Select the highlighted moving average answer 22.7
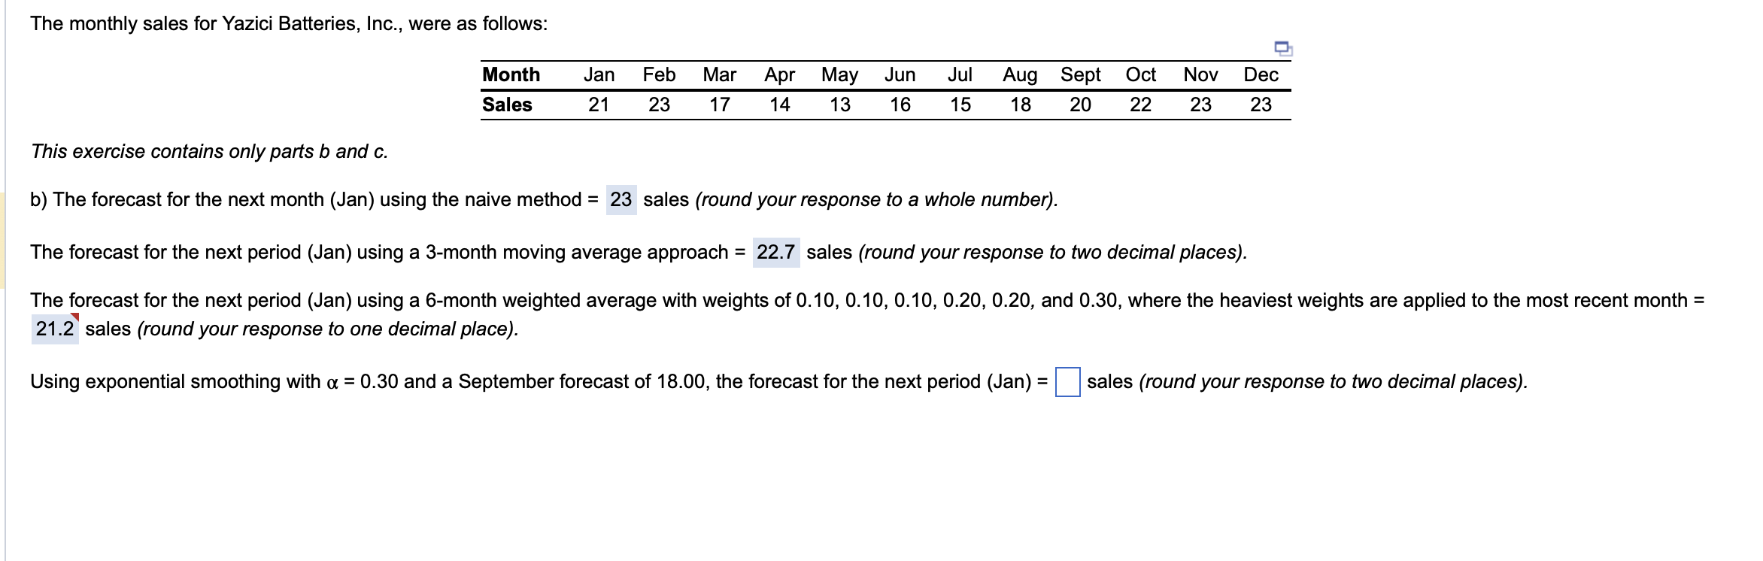The width and height of the screenshot is (1763, 561). [777, 252]
